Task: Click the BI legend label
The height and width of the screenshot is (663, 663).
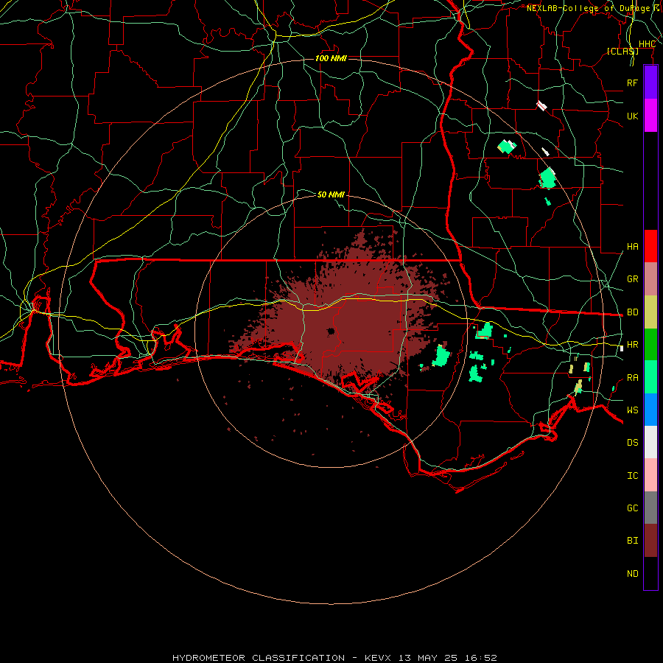Action: coord(632,541)
